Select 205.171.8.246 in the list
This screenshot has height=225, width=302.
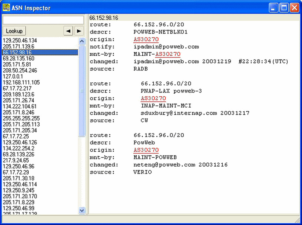tap(40, 112)
